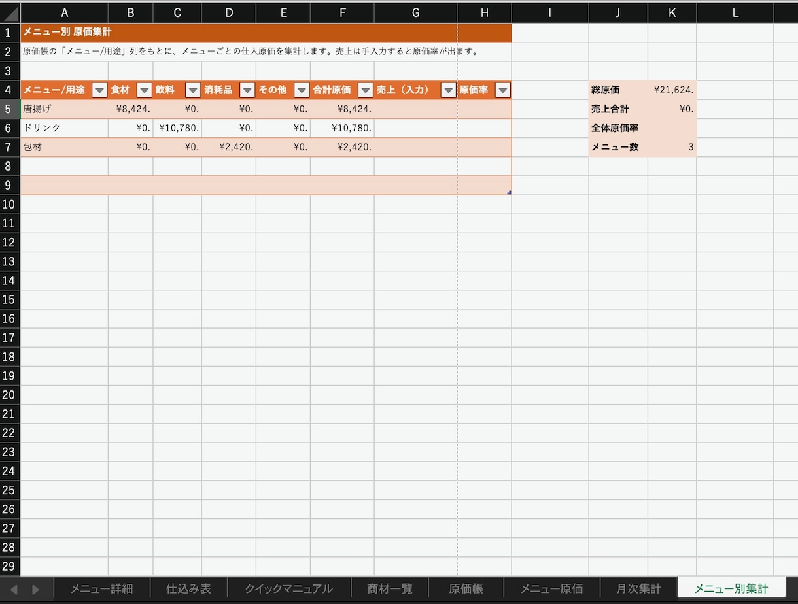Click the 売上 input cell for 唐揚げ
Viewport: 798px width, 604px height.
click(x=416, y=109)
